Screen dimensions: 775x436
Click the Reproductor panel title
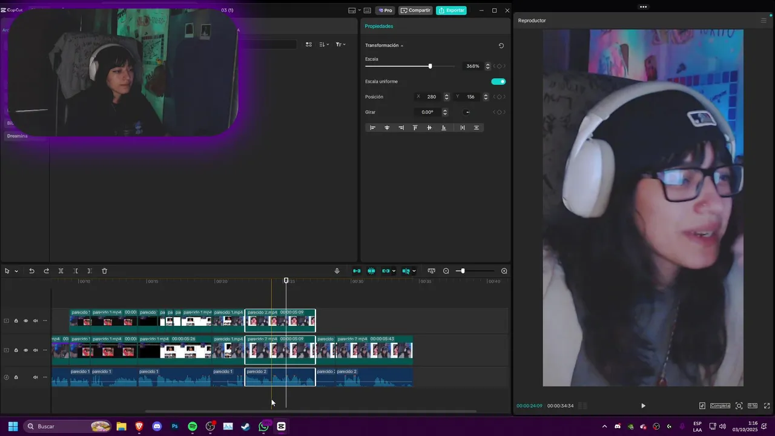532,21
